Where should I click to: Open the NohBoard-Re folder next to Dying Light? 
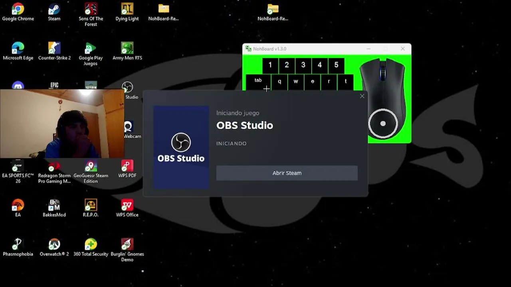click(x=163, y=12)
